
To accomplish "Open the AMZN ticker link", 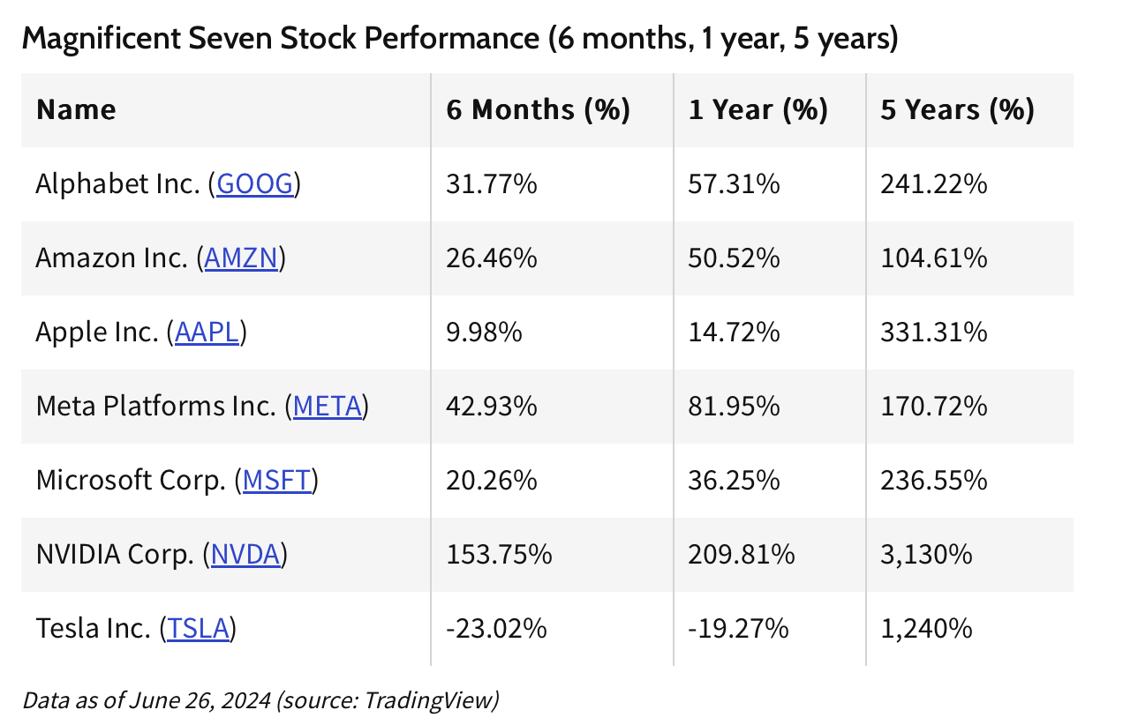I will coord(241,258).
